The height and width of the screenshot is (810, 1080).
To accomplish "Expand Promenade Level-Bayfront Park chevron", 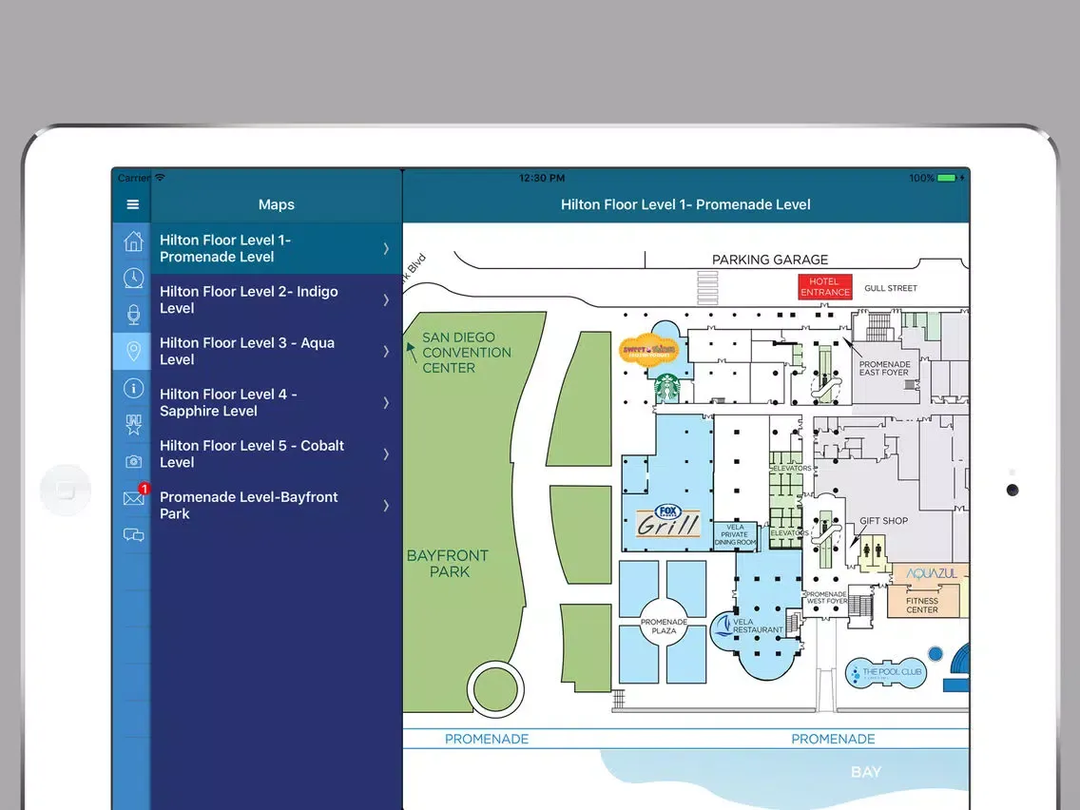I will point(386,506).
